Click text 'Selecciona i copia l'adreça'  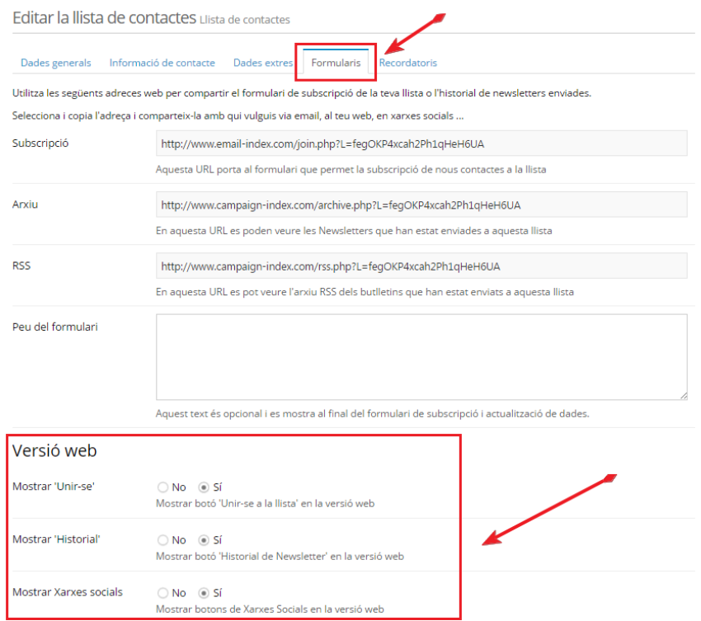(238, 115)
